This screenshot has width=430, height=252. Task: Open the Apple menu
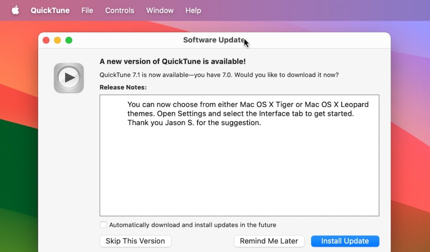coord(15,10)
